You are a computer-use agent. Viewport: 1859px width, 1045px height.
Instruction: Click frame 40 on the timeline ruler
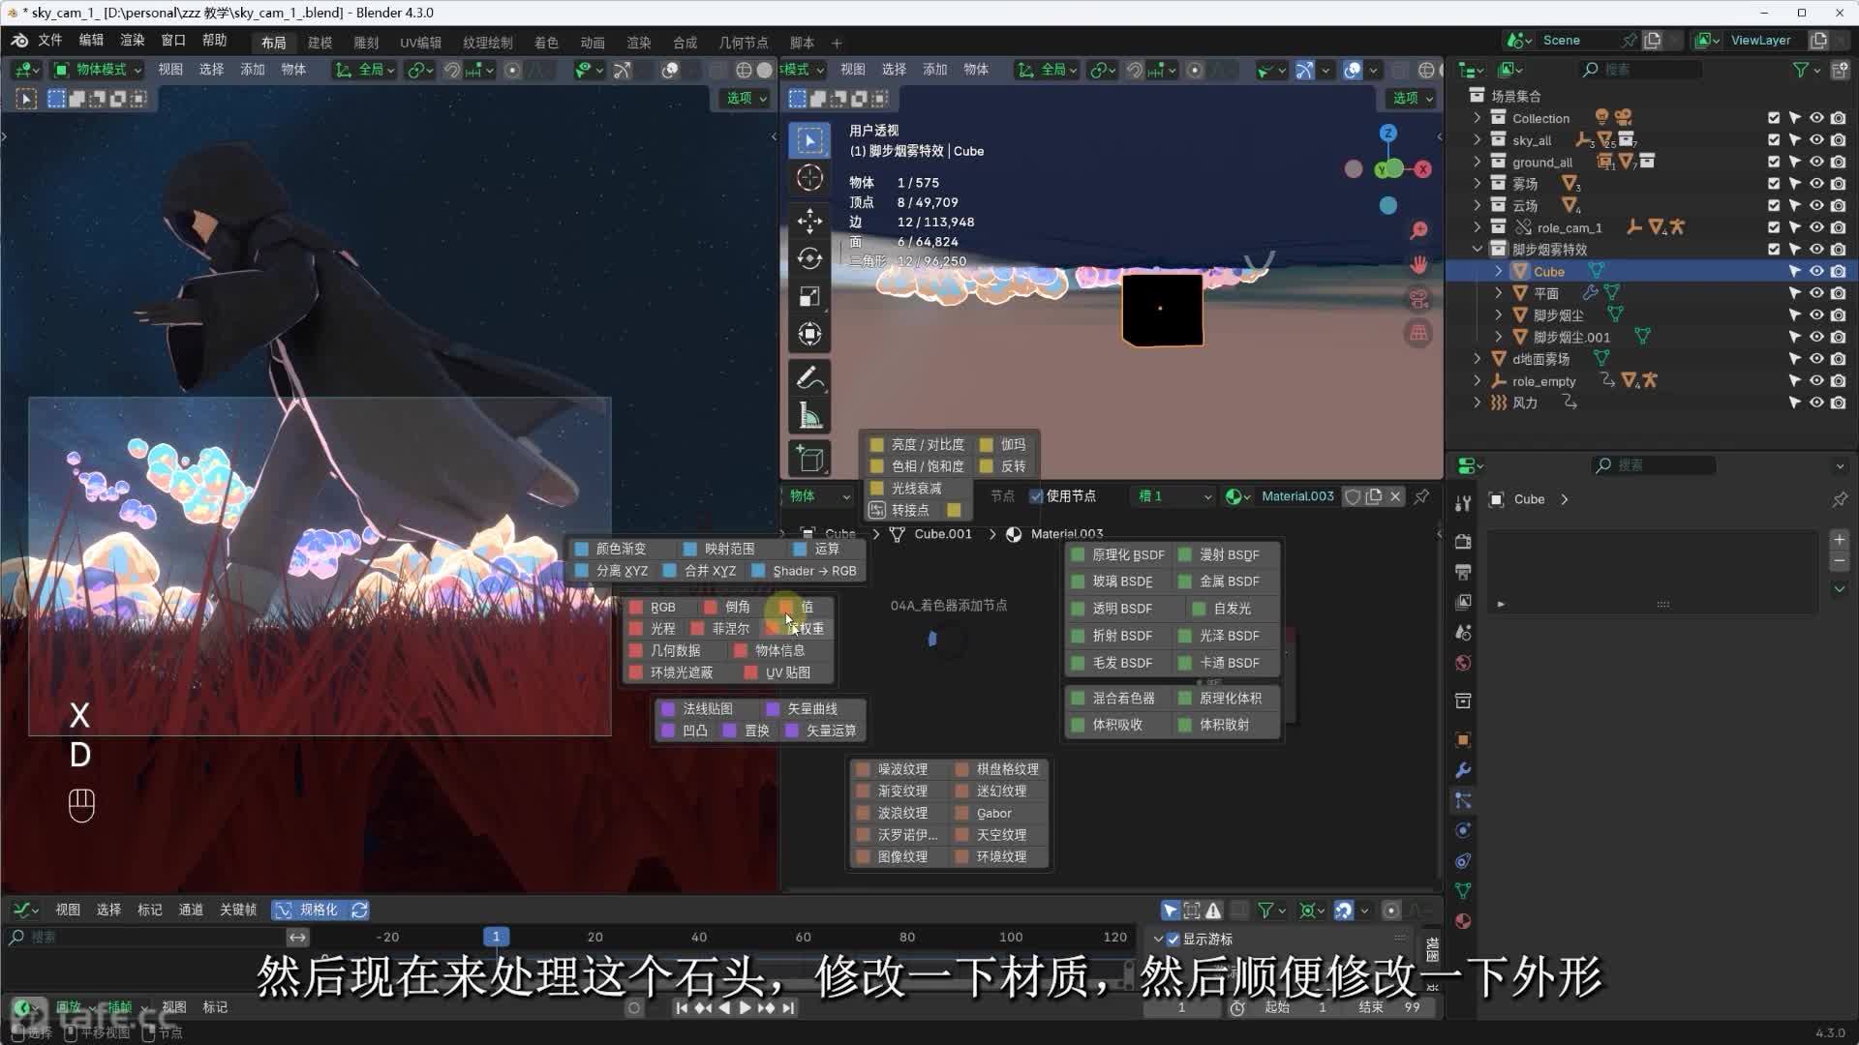tap(699, 937)
